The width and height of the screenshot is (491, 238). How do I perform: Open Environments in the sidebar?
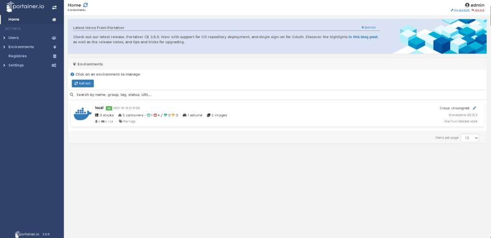[x=21, y=47]
